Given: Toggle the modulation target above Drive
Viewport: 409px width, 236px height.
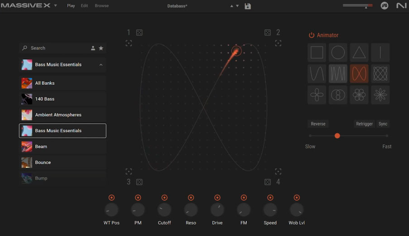Looking at the screenshot, I should pos(217,197).
